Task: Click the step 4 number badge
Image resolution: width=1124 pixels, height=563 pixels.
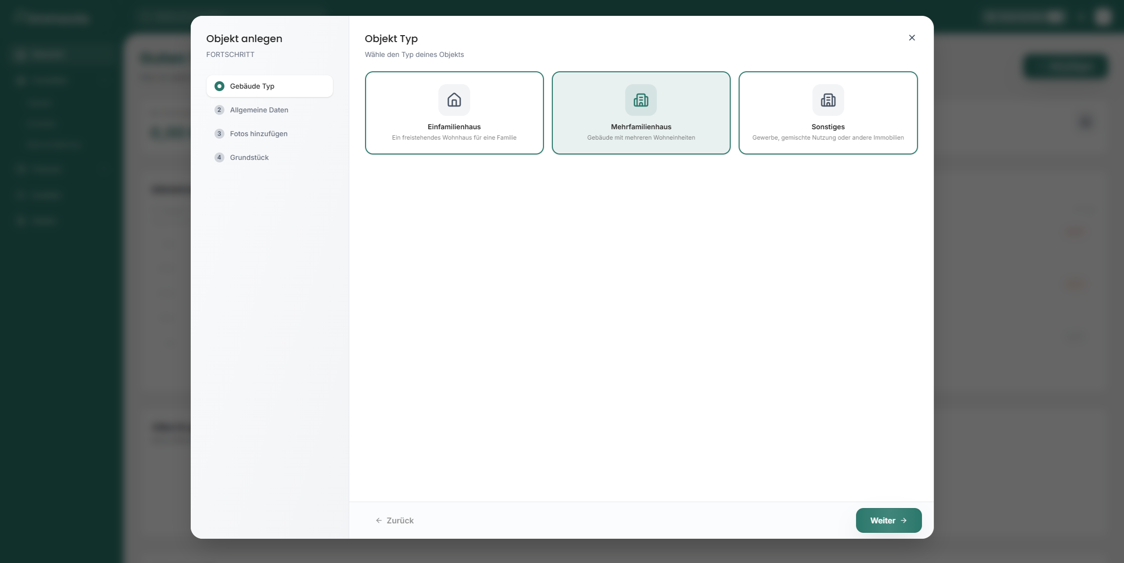Action: [219, 157]
